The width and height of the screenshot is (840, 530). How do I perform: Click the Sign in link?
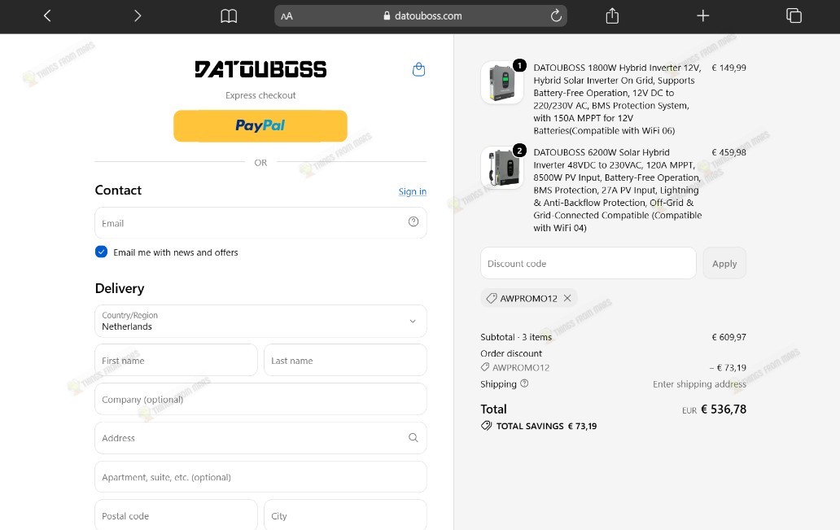(412, 191)
